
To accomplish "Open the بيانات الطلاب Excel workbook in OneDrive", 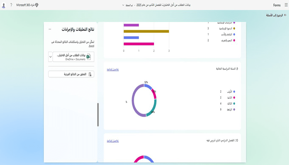I will tap(73, 57).
